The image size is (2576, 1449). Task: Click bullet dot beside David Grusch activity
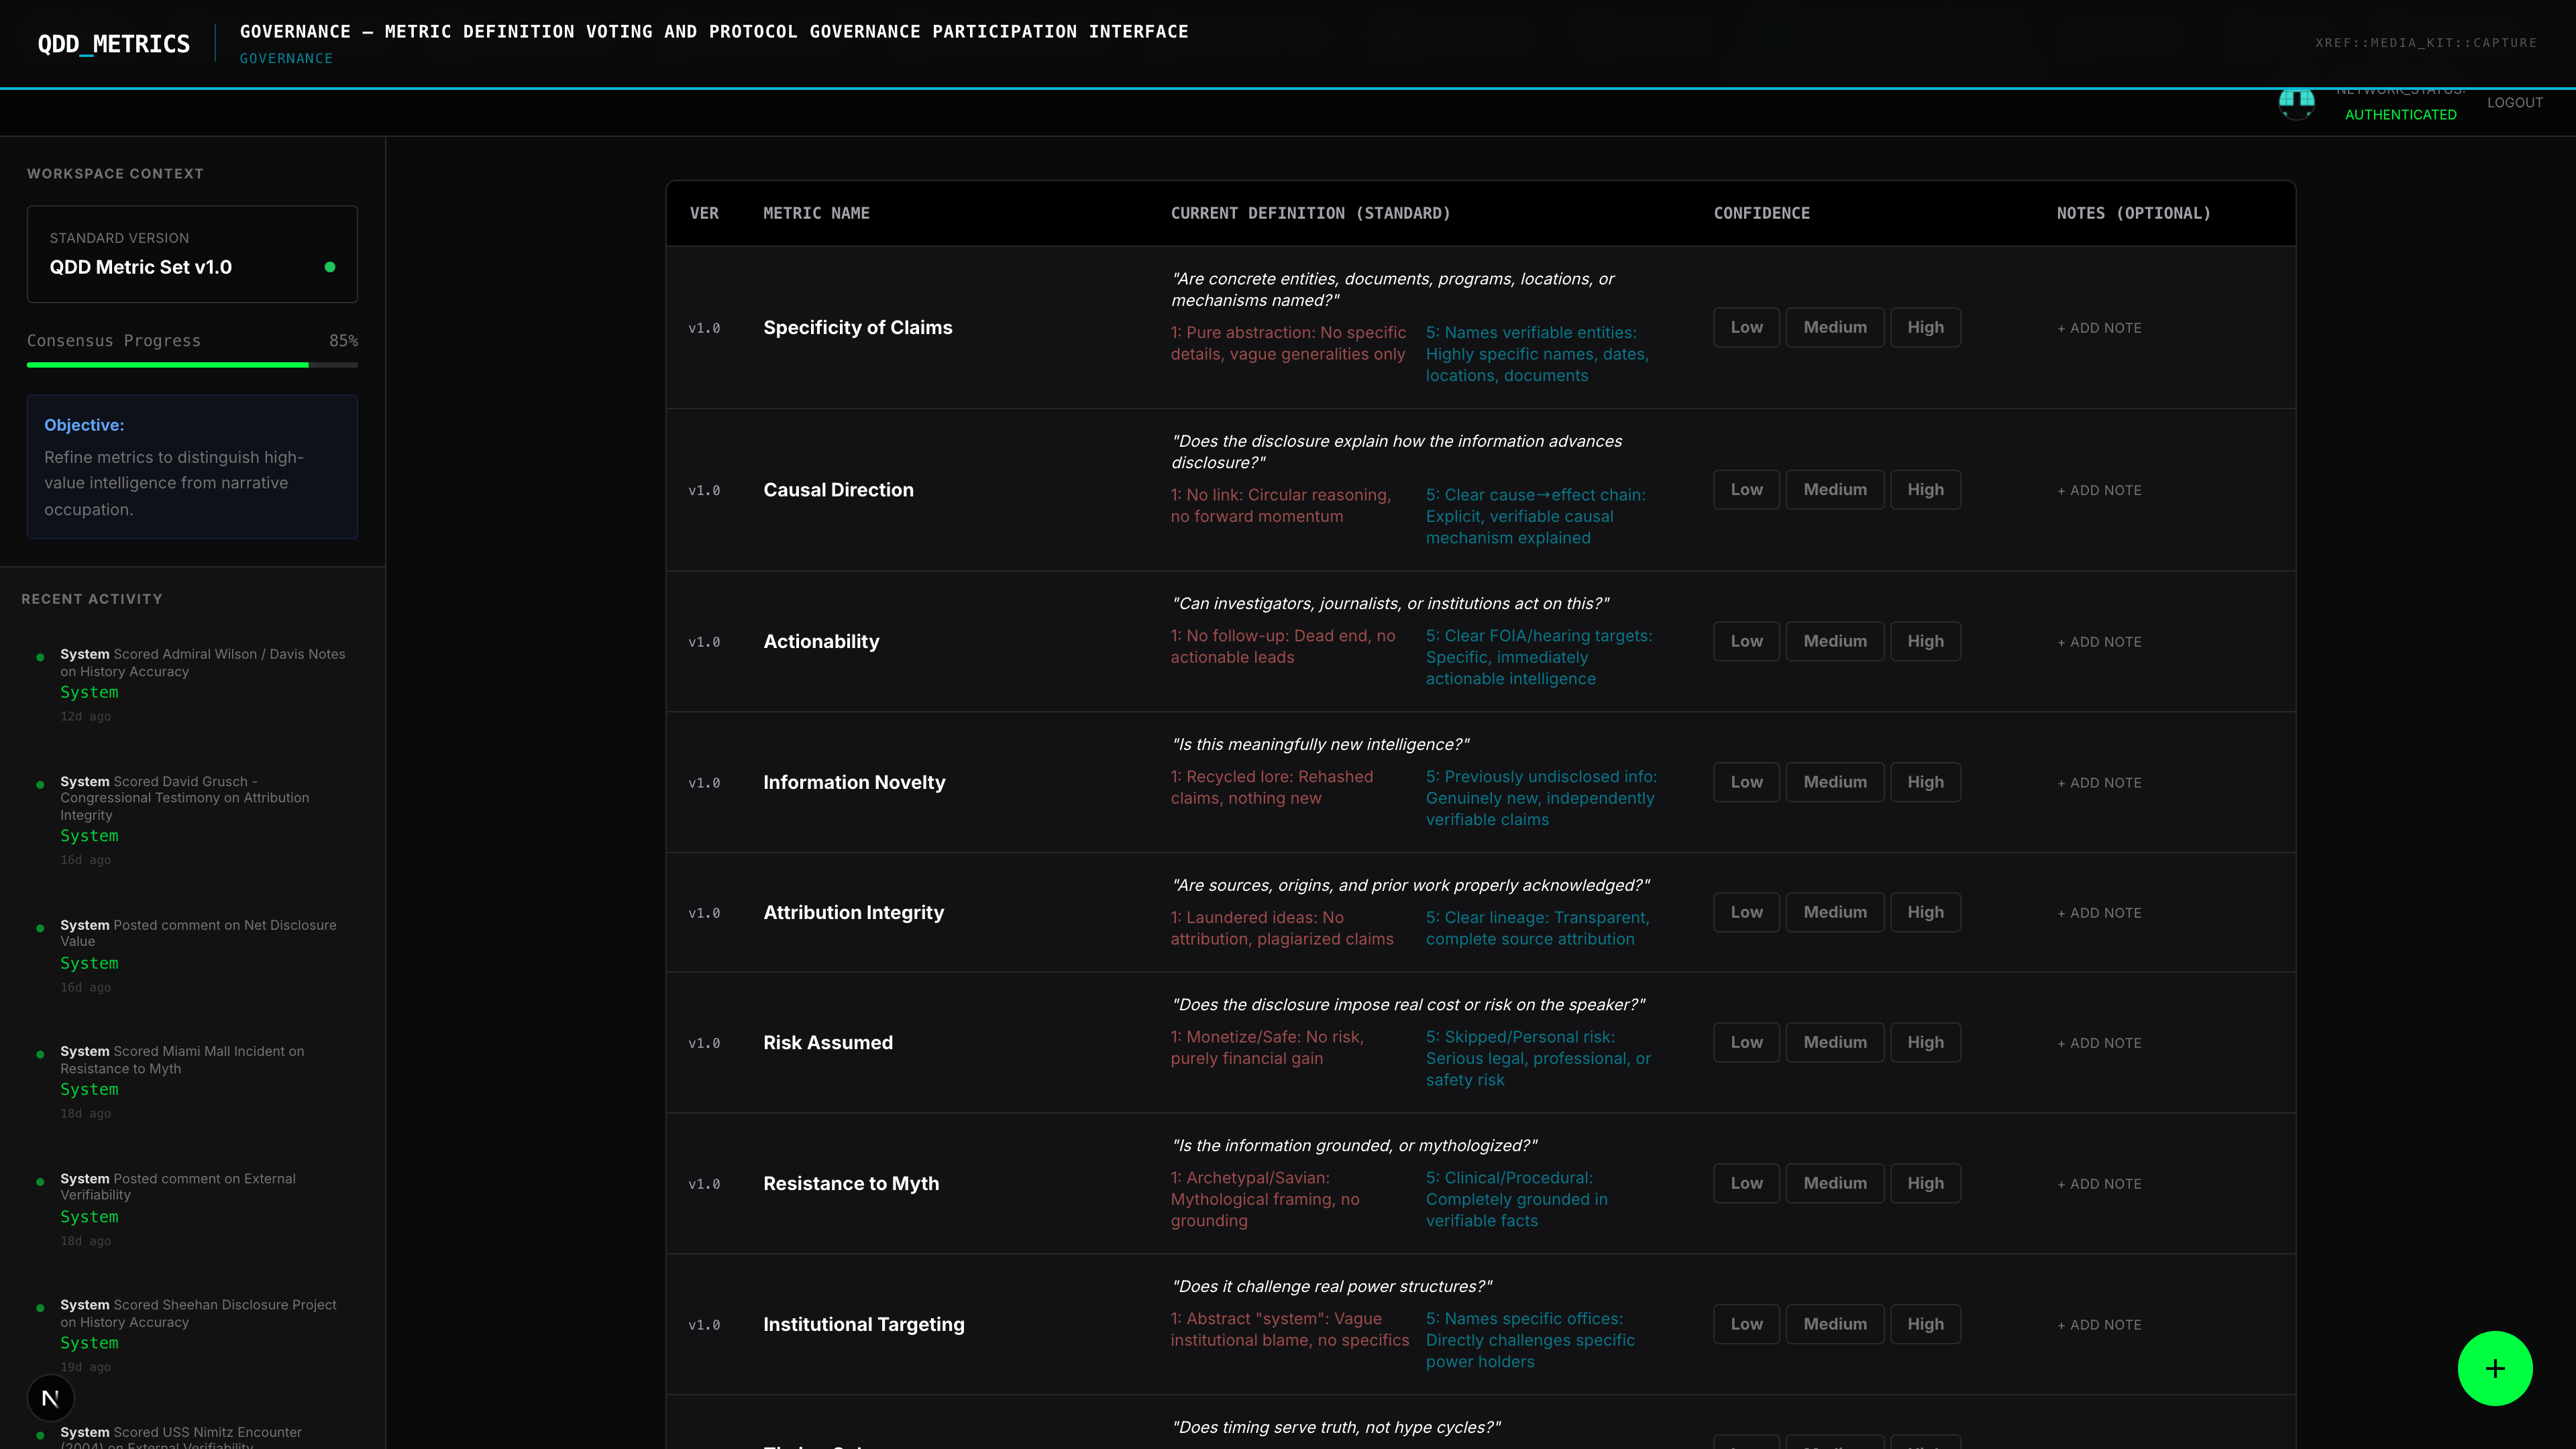(x=40, y=784)
